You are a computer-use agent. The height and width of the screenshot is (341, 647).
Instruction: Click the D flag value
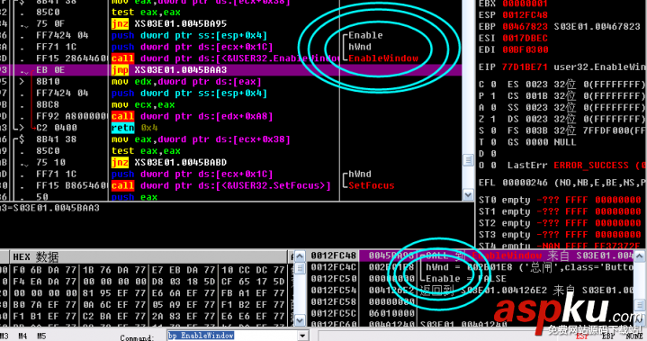pyautogui.click(x=493, y=154)
